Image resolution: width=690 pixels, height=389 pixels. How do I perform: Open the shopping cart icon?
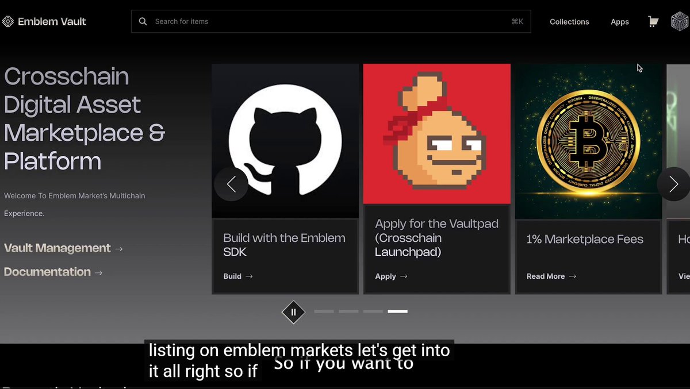653,22
